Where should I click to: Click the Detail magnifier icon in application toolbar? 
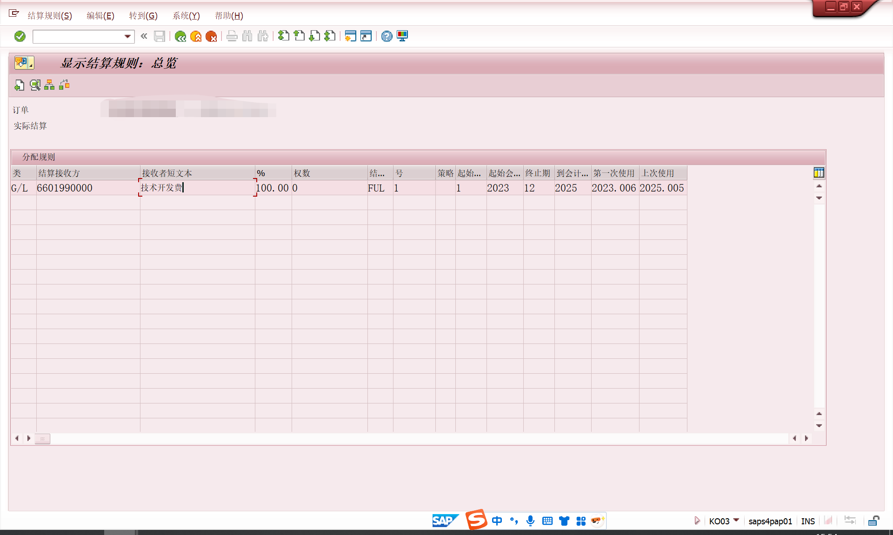tap(35, 85)
